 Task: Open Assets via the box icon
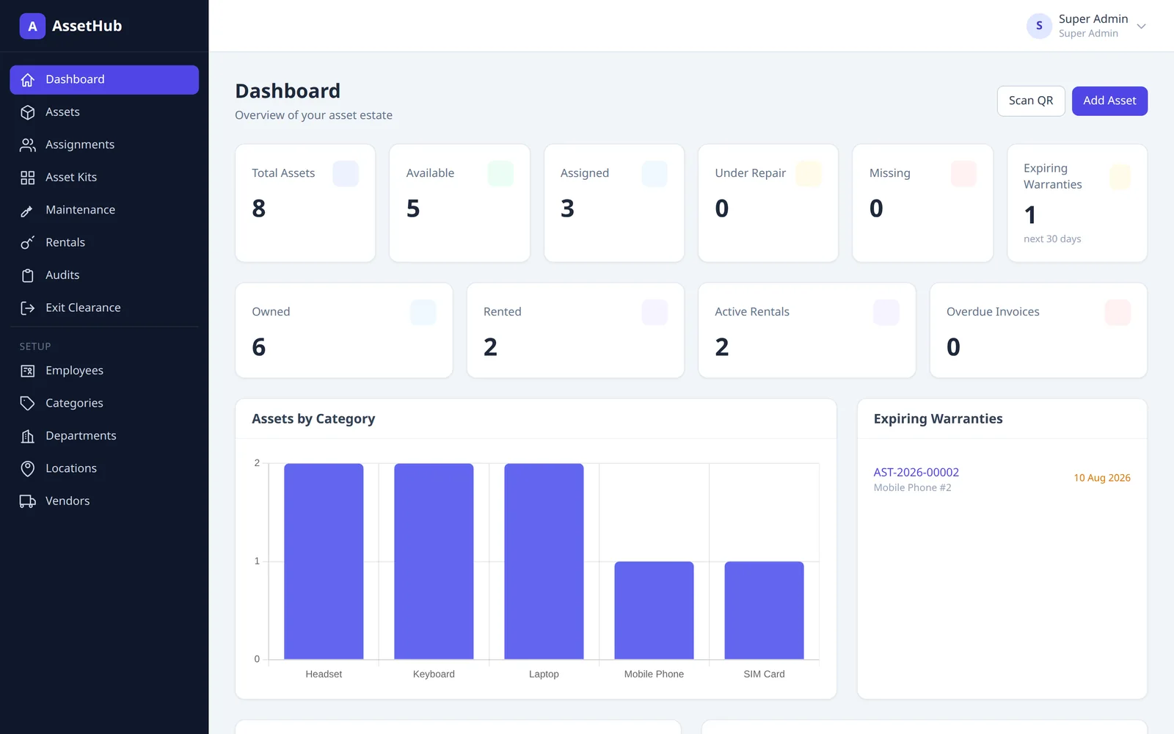point(28,112)
